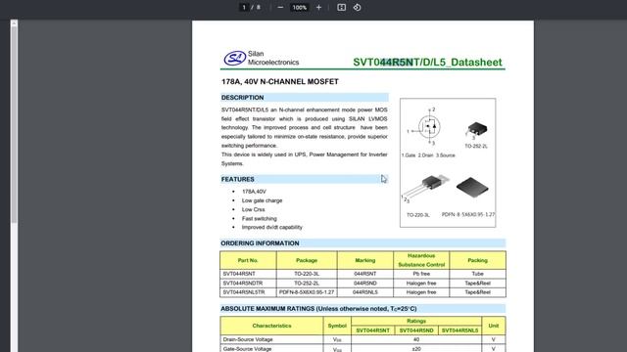
Task: Click the ORDERING INFORMATION header
Action: pyautogui.click(x=362, y=243)
